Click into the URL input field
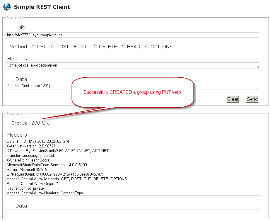Screen dimensions: 270x221 tap(132, 35)
